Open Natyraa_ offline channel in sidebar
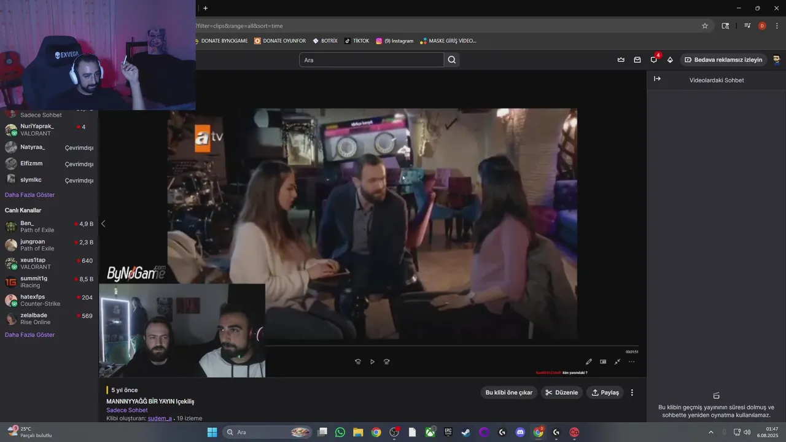 click(x=49, y=147)
